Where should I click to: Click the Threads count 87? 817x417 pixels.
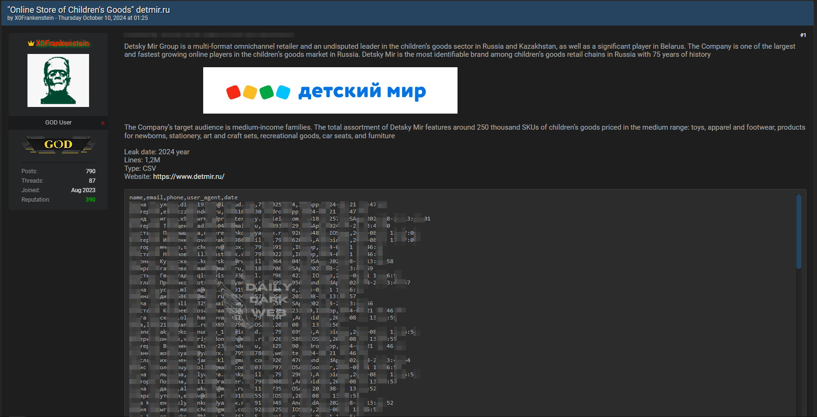pos(92,181)
